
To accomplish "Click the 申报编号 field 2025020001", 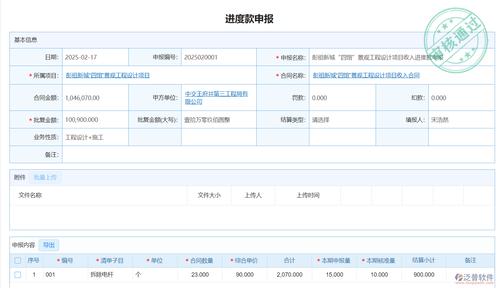I will point(201,58).
